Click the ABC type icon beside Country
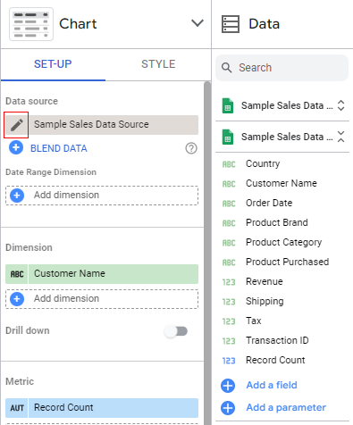Screen dimensions: 353x425 (229, 164)
